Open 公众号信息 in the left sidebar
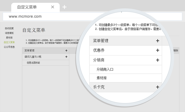The height and width of the screenshot is (112, 185). pos(9,47)
